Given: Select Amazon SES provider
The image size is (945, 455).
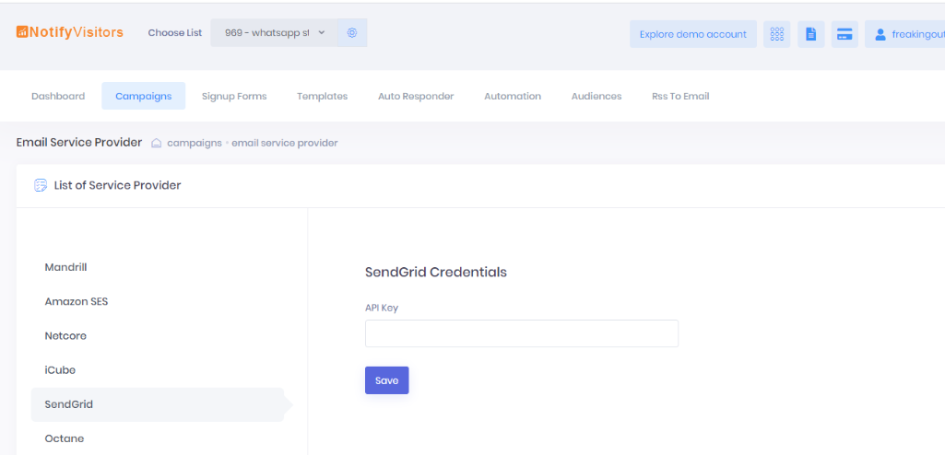Looking at the screenshot, I should pyautogui.click(x=77, y=301).
